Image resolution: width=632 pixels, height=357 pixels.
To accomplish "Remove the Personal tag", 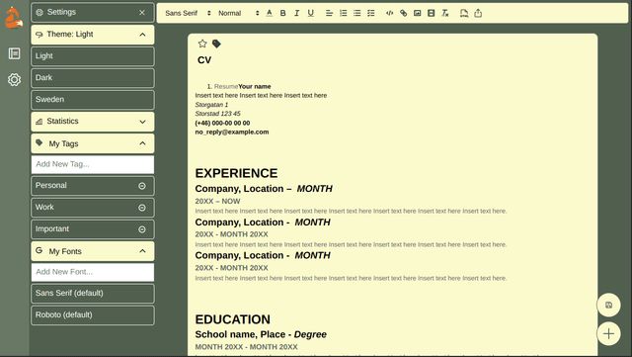I will pos(142,186).
